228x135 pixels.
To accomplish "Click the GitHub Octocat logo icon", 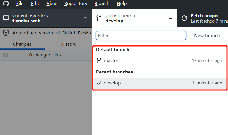I will [6, 4].
